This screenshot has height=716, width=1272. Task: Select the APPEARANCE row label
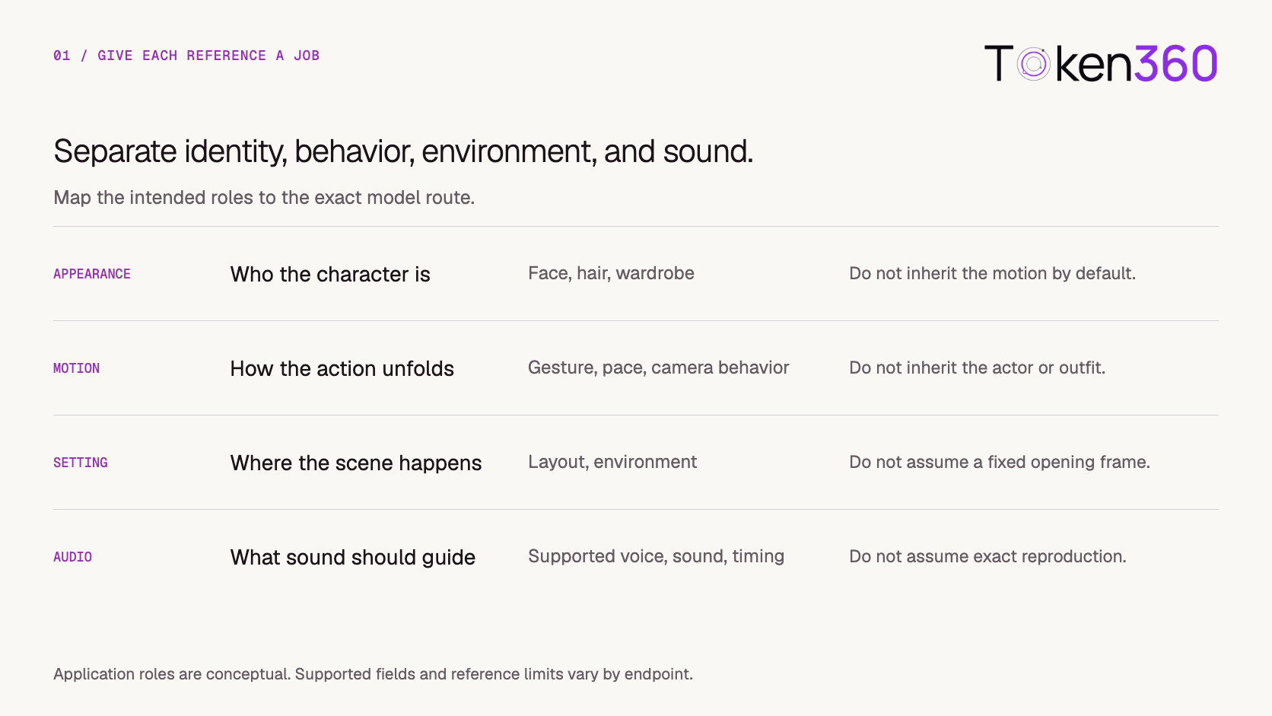click(x=92, y=274)
